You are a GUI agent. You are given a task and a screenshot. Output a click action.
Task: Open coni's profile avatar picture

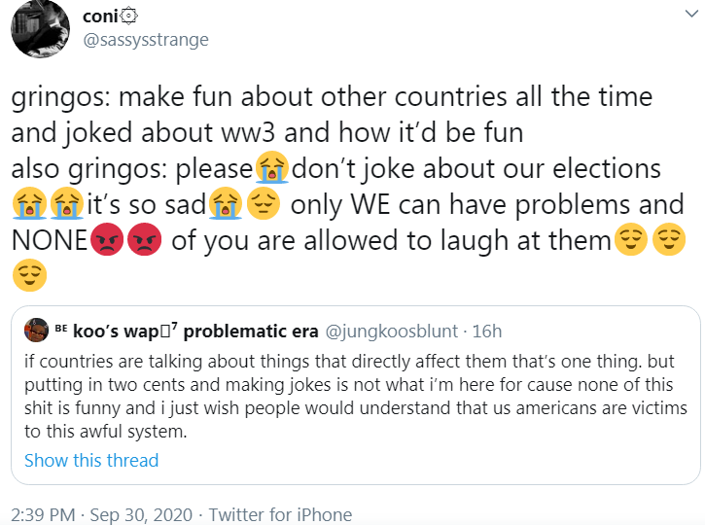point(40,28)
